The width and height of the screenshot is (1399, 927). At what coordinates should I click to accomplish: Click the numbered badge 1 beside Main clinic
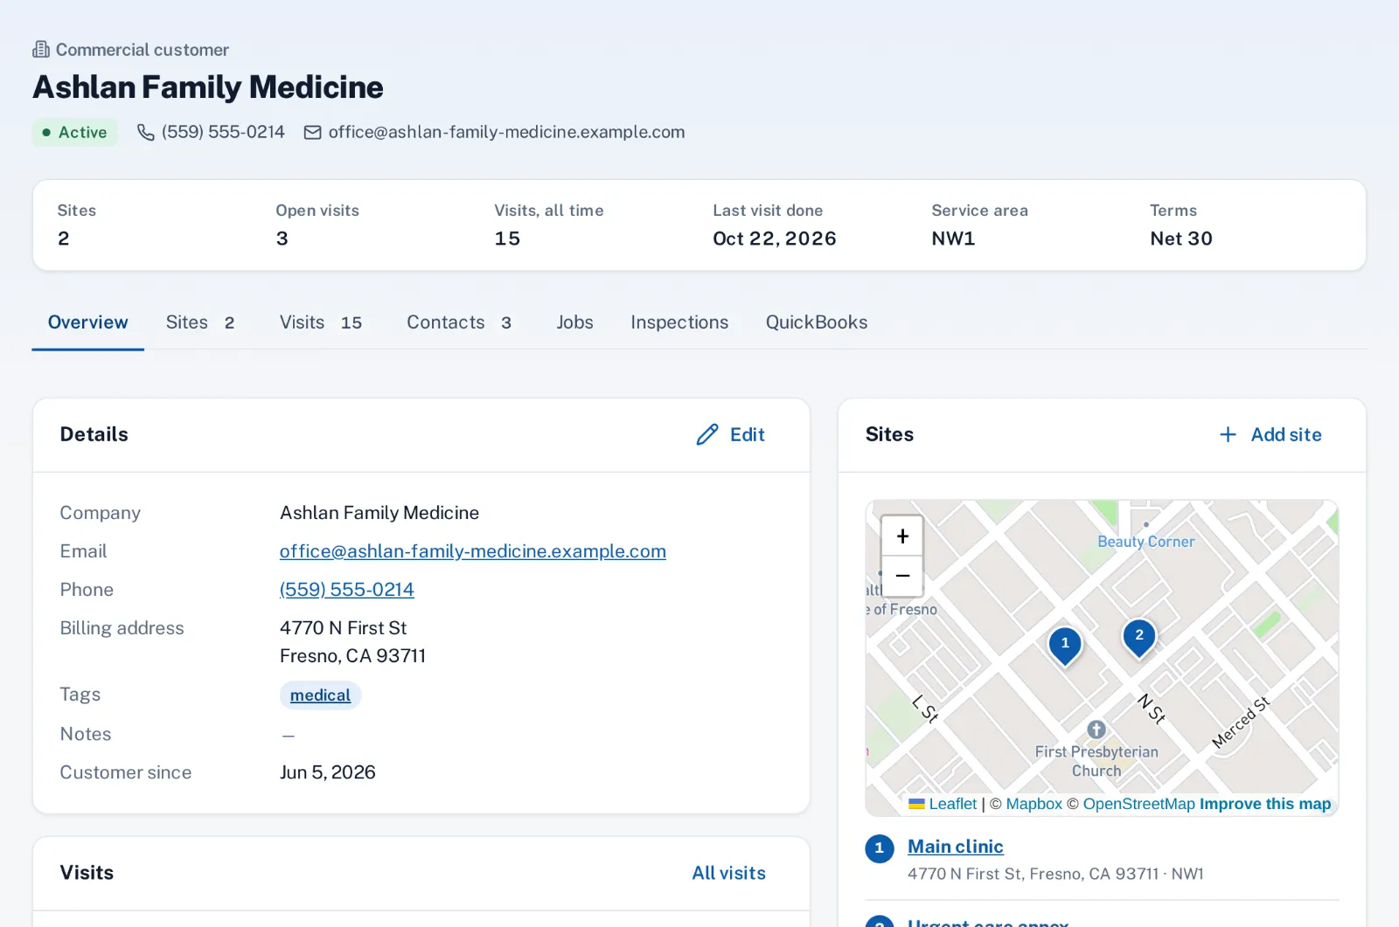click(879, 848)
